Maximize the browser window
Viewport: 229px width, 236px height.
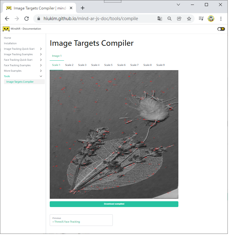pyautogui.click(x=206, y=5)
